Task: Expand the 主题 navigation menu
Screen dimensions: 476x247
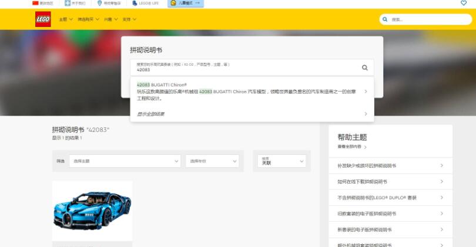Action: click(66, 19)
